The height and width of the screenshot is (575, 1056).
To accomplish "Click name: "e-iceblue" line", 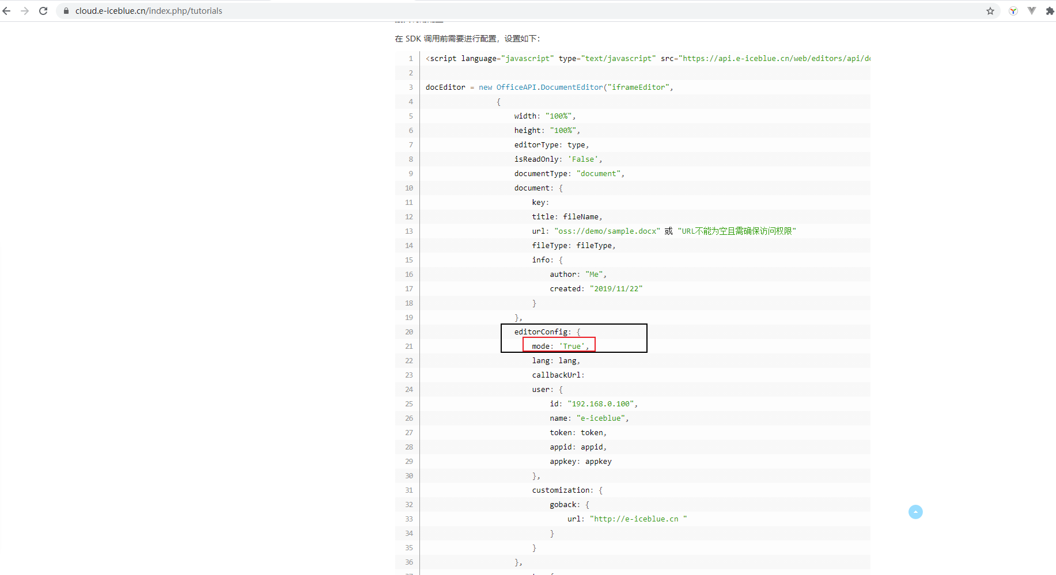I will coord(589,418).
